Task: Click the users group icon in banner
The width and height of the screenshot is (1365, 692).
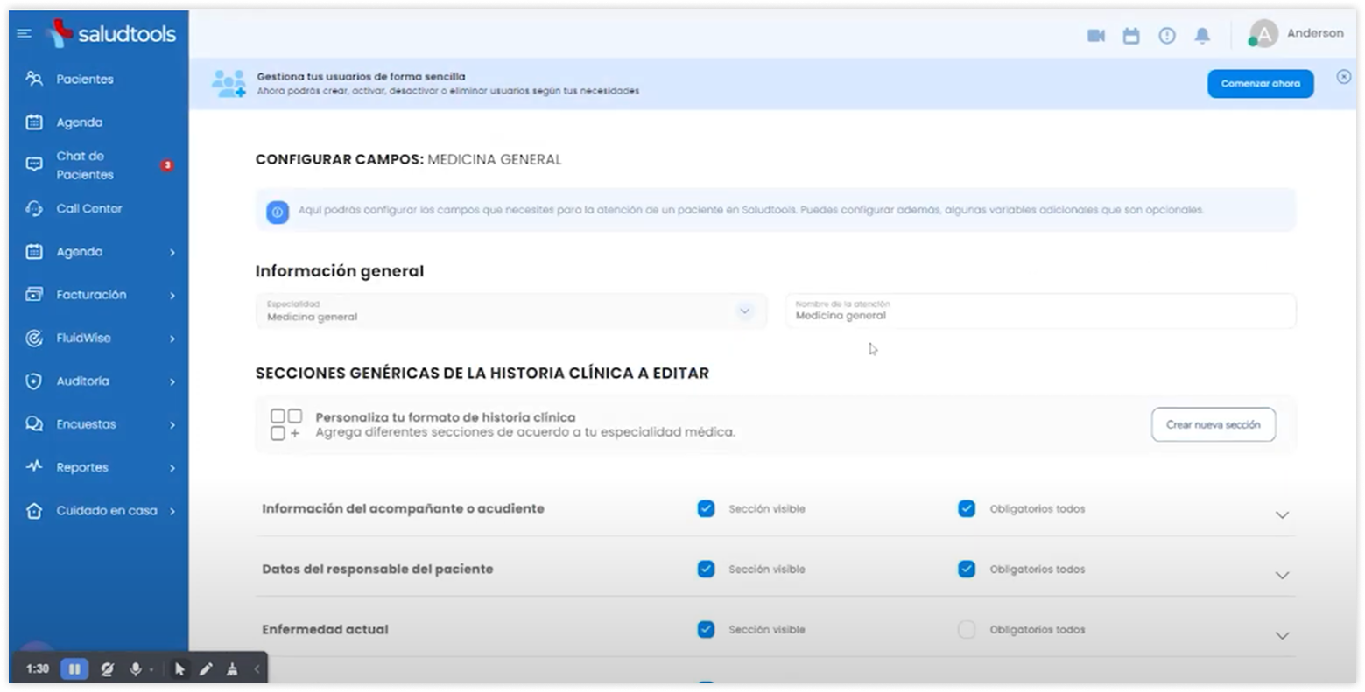Action: [x=229, y=84]
